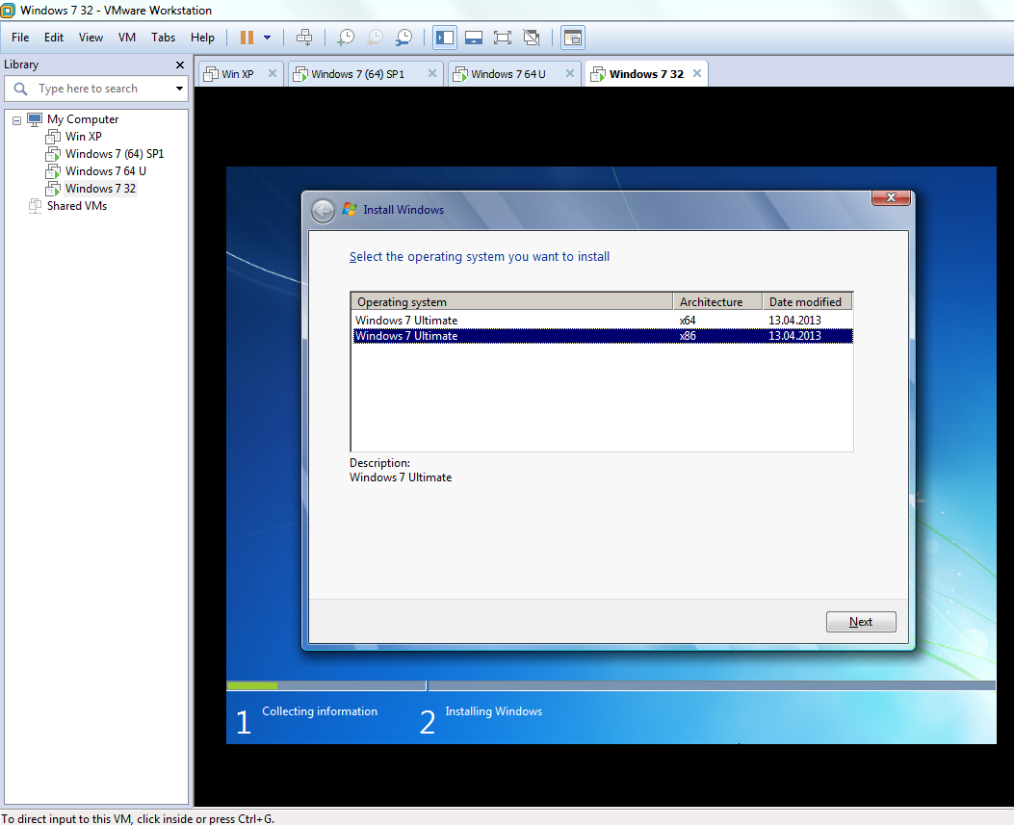This screenshot has width=1014, height=825.
Task: Open the VM menu
Action: coord(127,38)
